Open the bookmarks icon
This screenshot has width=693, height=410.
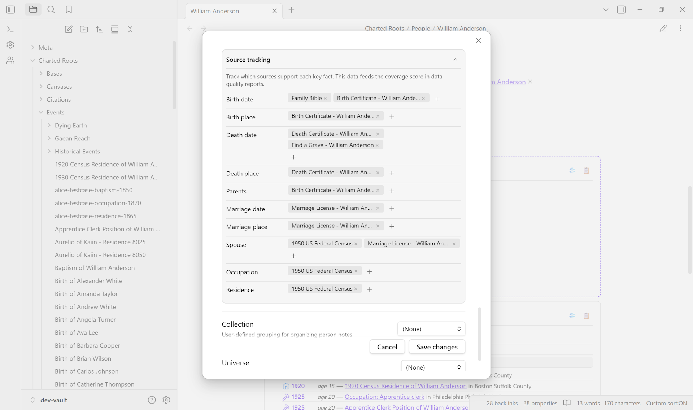click(69, 9)
